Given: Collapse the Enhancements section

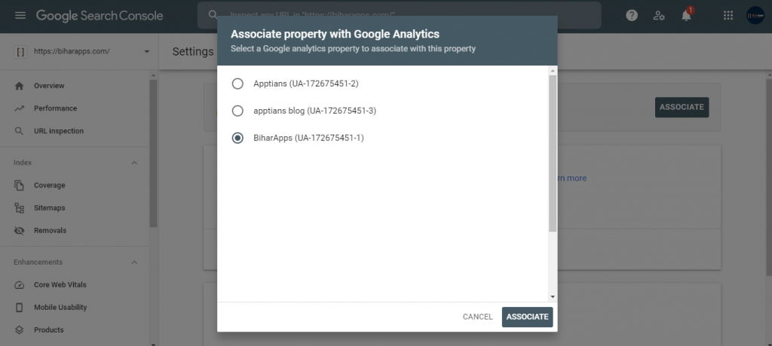Looking at the screenshot, I should point(135,263).
